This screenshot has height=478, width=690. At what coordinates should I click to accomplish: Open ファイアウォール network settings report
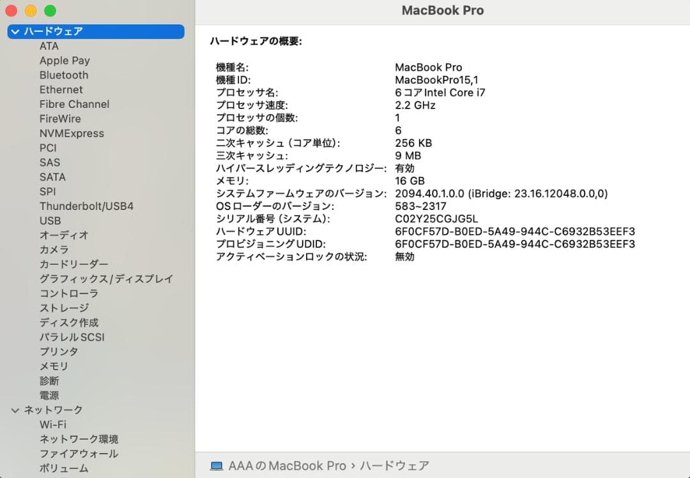[79, 453]
